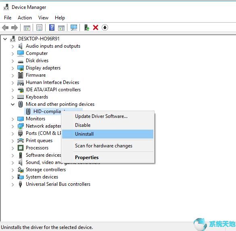
Task: Expand the Universal Serial Bus controllers node
Action: point(13,185)
